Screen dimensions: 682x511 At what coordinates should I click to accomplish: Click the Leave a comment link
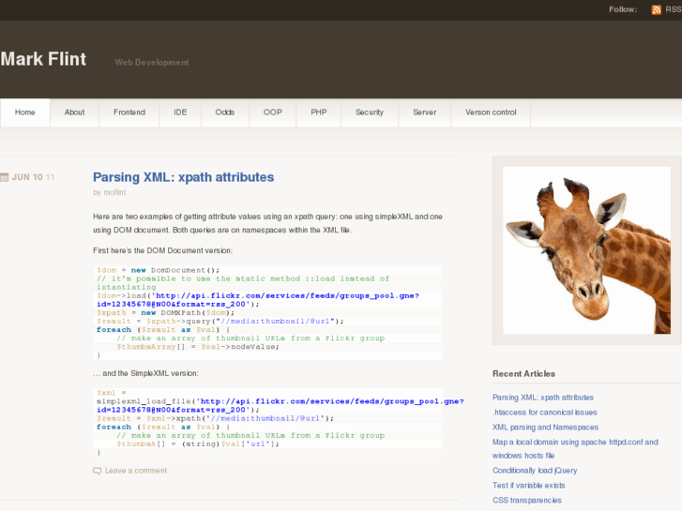[136, 471]
